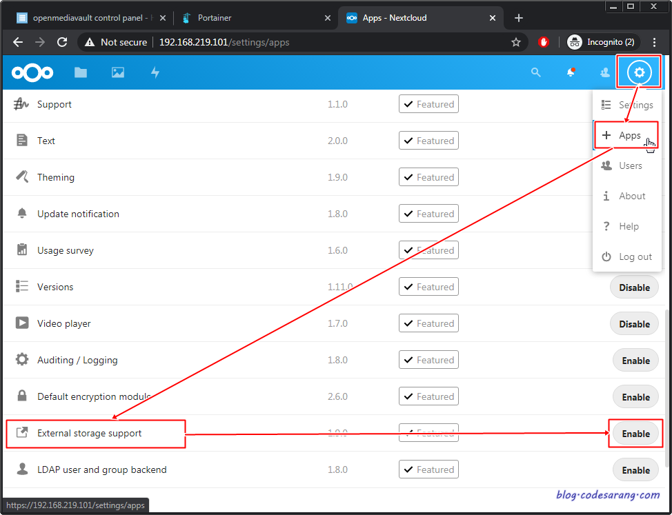Open the Contacts menu icon
The width and height of the screenshot is (672, 515).
click(x=604, y=73)
